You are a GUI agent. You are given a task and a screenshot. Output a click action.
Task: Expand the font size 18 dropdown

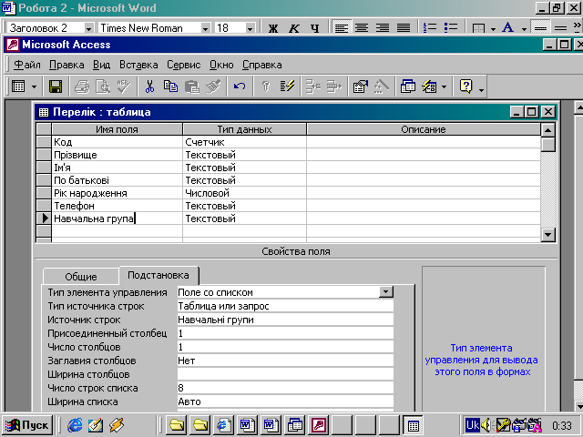point(250,28)
